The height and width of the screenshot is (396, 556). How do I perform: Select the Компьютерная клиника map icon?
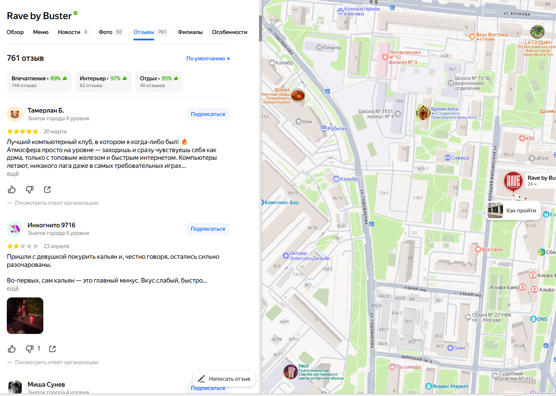coord(340,11)
